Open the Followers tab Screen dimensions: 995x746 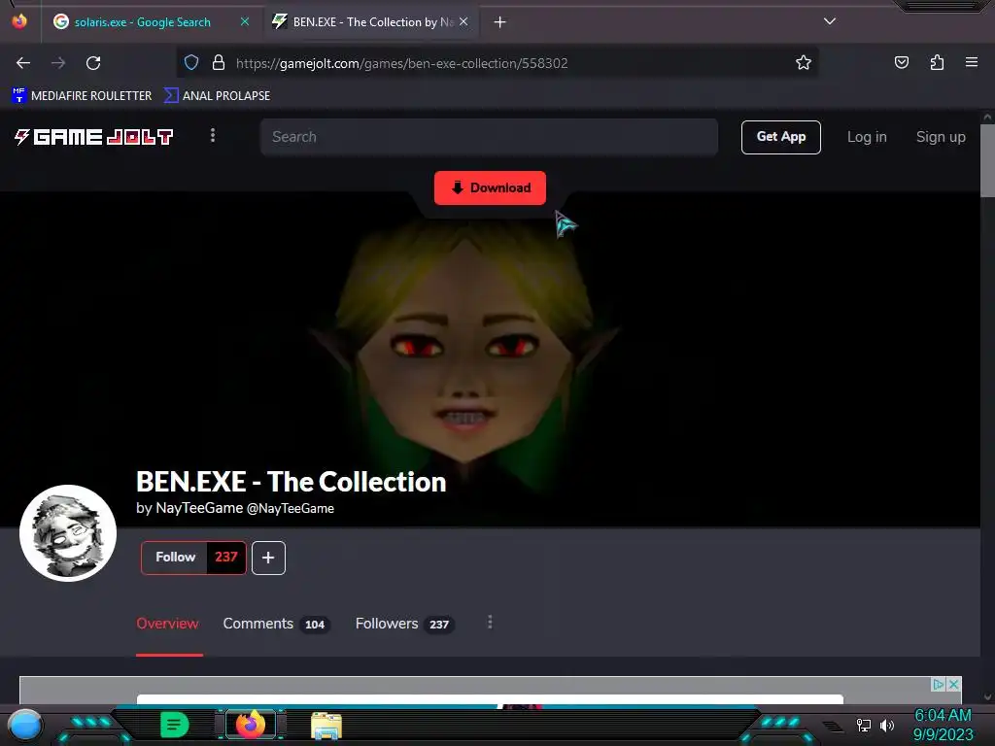coord(403,624)
